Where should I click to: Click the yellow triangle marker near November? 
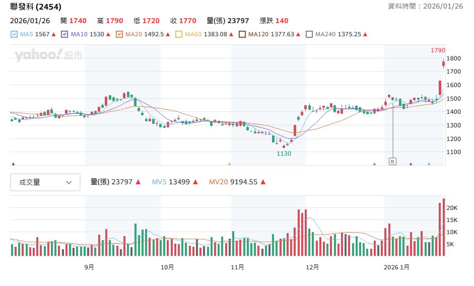(229, 164)
